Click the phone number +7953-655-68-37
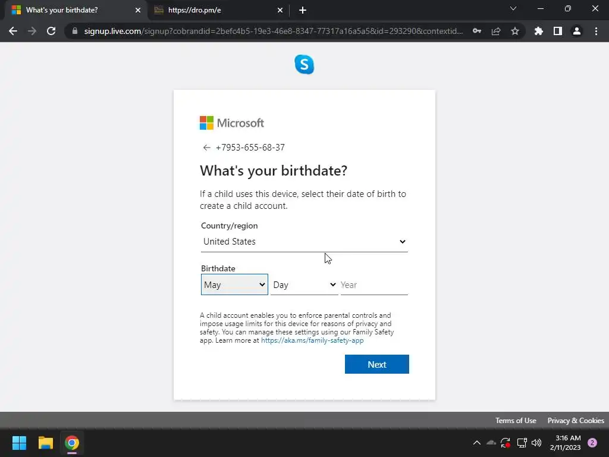This screenshot has height=457, width=609. tap(250, 148)
